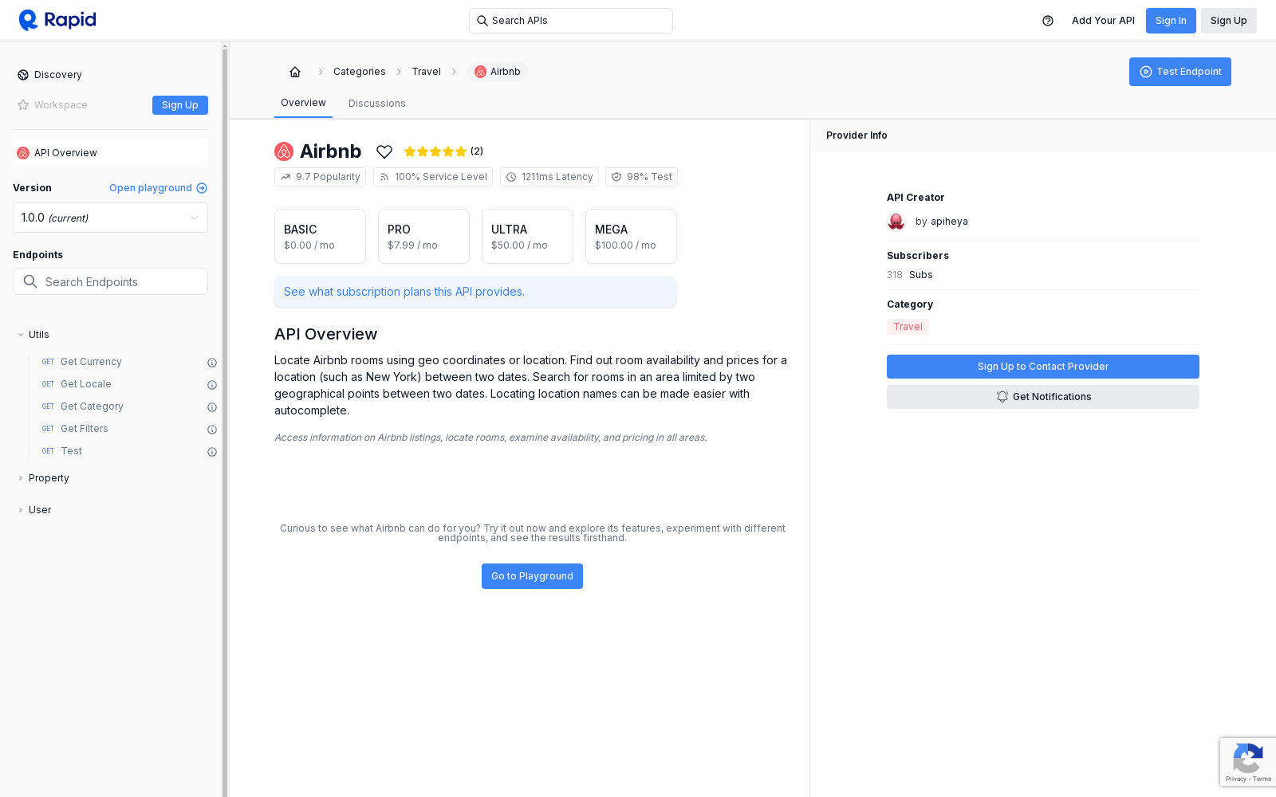Image resolution: width=1276 pixels, height=797 pixels.
Task: Open Travel breadcrumb
Action: click(x=427, y=72)
